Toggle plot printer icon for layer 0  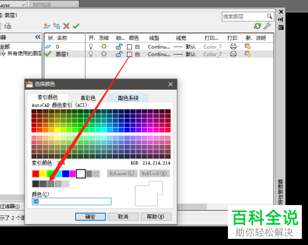pyautogui.click(x=233, y=47)
